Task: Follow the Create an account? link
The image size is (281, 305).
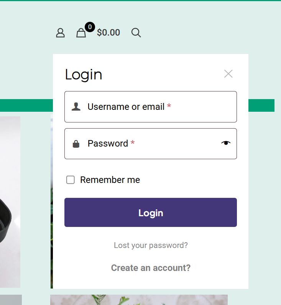Action: 151,268
